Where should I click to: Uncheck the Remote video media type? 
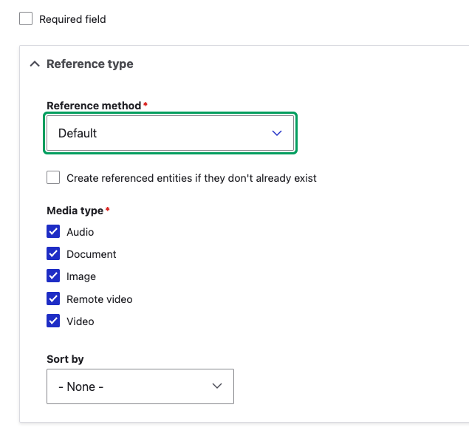point(53,299)
